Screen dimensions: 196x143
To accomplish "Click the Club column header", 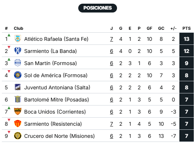I will pos(18,28).
